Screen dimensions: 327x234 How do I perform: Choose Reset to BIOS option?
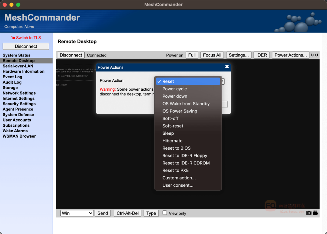coord(176,148)
